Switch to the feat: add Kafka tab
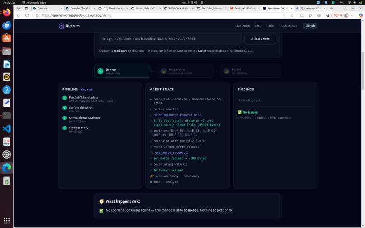The width and height of the screenshot is (365, 228). point(245,9)
